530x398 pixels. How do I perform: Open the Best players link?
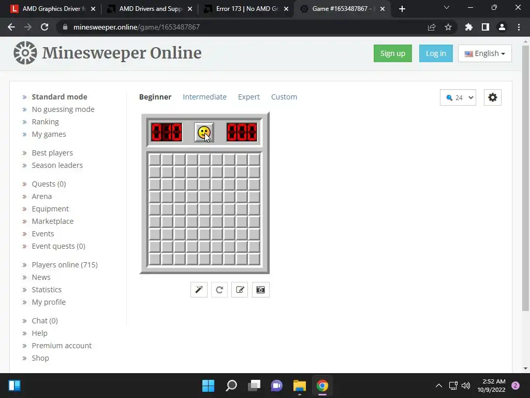click(52, 153)
